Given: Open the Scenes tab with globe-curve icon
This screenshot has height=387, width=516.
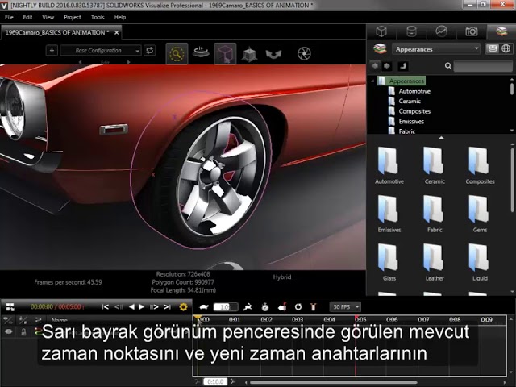Looking at the screenshot, I should (441, 31).
